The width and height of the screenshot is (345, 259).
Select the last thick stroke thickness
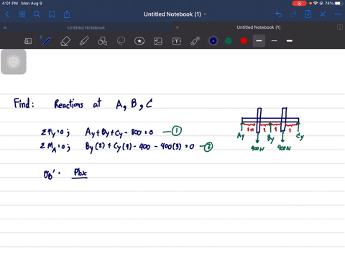[x=290, y=41]
